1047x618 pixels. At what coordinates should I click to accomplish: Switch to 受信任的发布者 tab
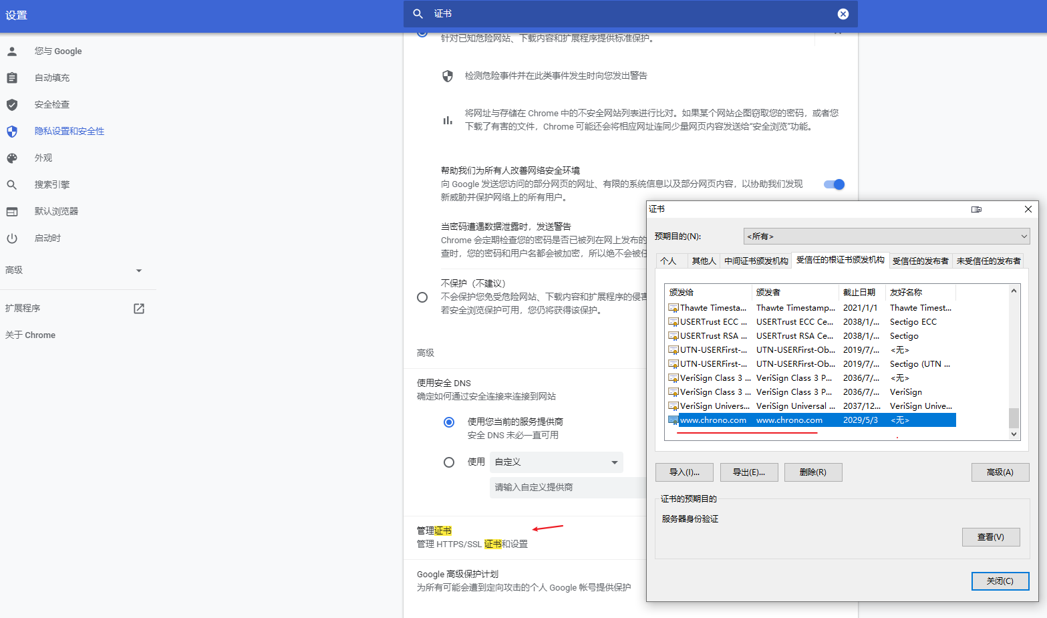920,261
